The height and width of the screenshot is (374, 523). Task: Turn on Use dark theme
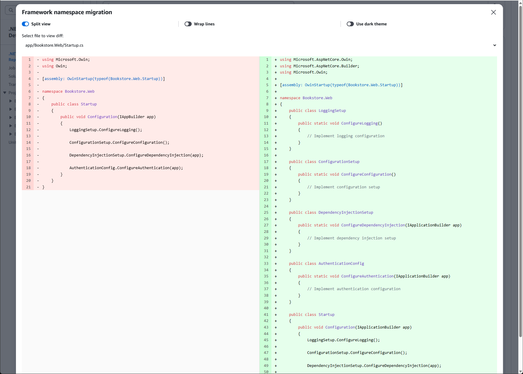click(x=351, y=24)
